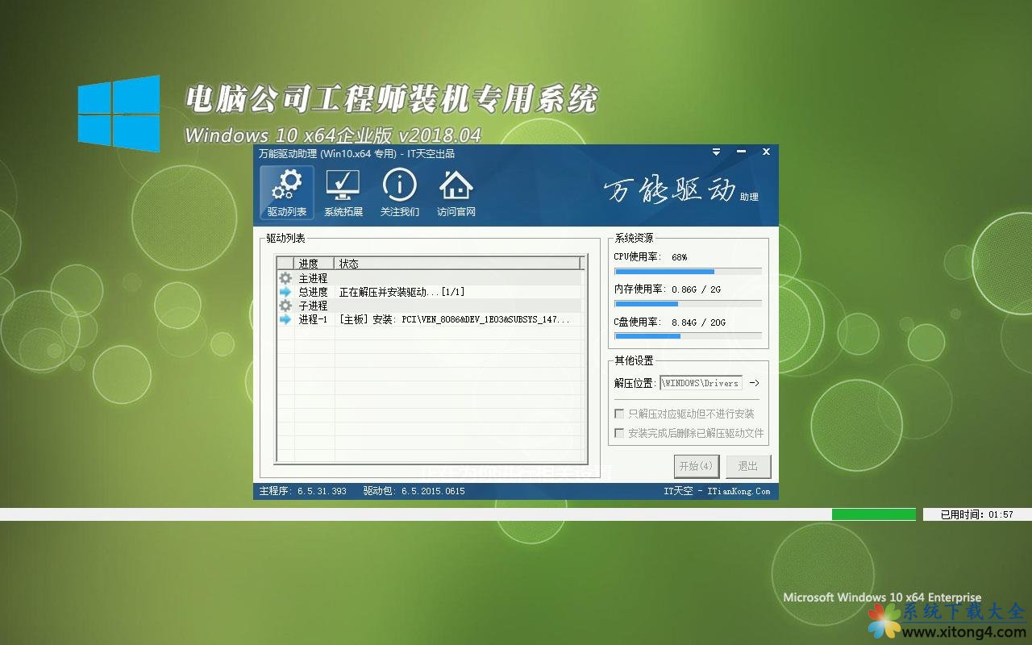The width and height of the screenshot is (1032, 645).
Task: Switch to 系统拓展 monitor icon
Action: point(343,193)
